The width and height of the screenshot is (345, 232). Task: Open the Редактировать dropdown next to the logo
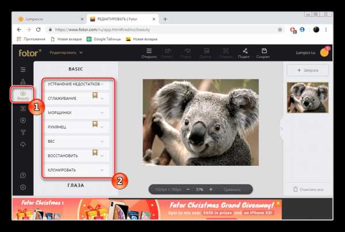click(x=66, y=53)
